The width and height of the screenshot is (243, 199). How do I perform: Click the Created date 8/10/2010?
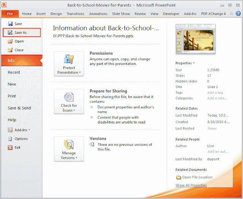tap(219, 122)
